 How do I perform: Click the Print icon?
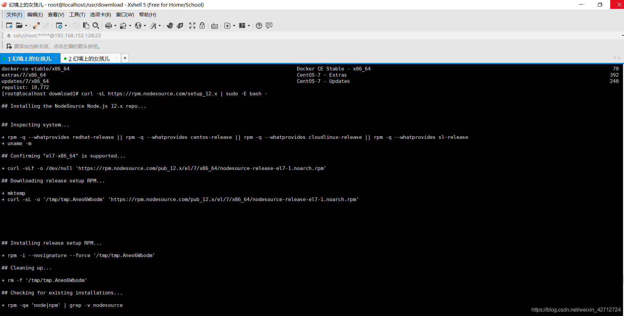109,26
